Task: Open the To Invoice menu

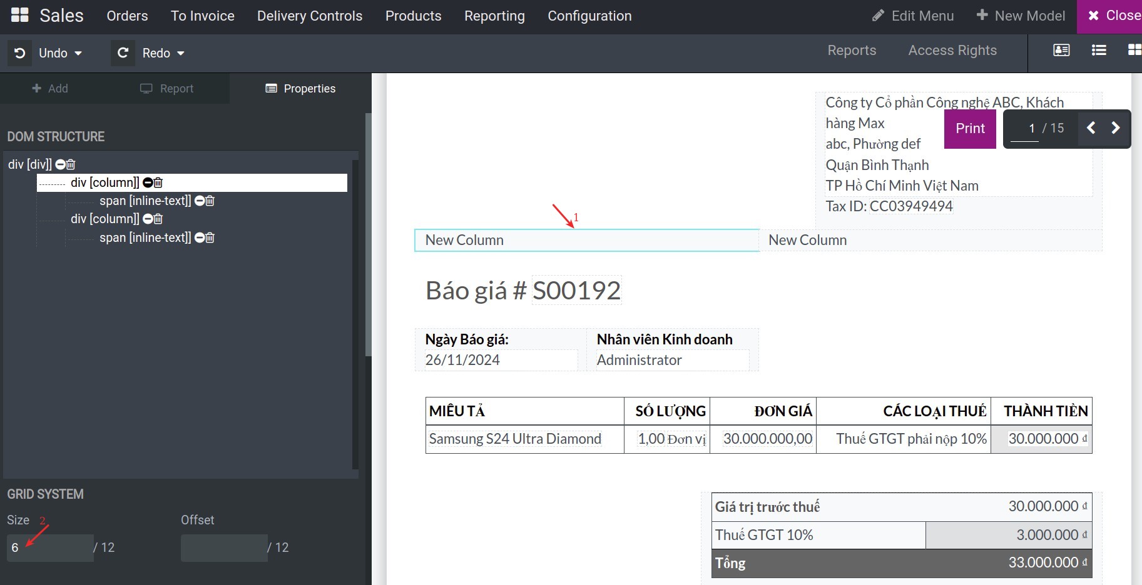Action: tap(203, 16)
